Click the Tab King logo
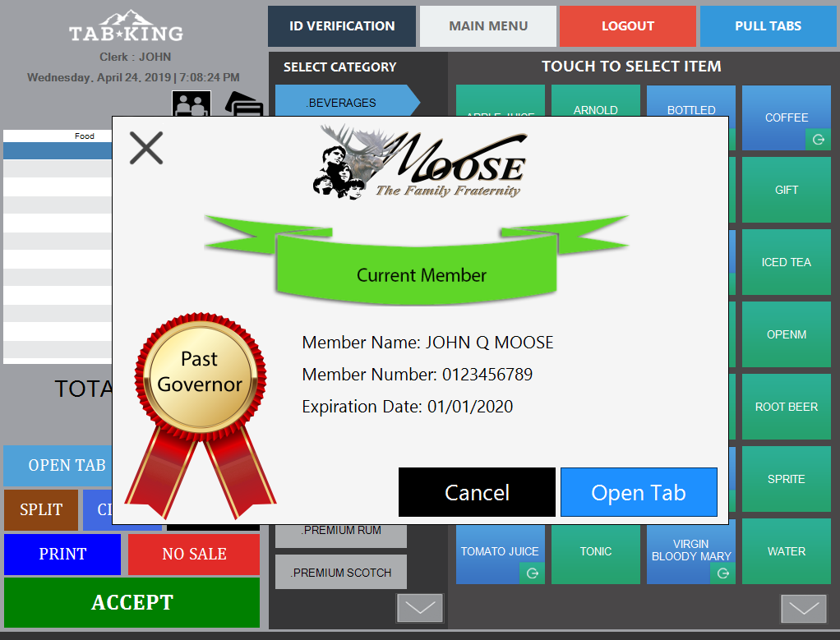The height and width of the screenshot is (640, 840). pyautogui.click(x=127, y=27)
